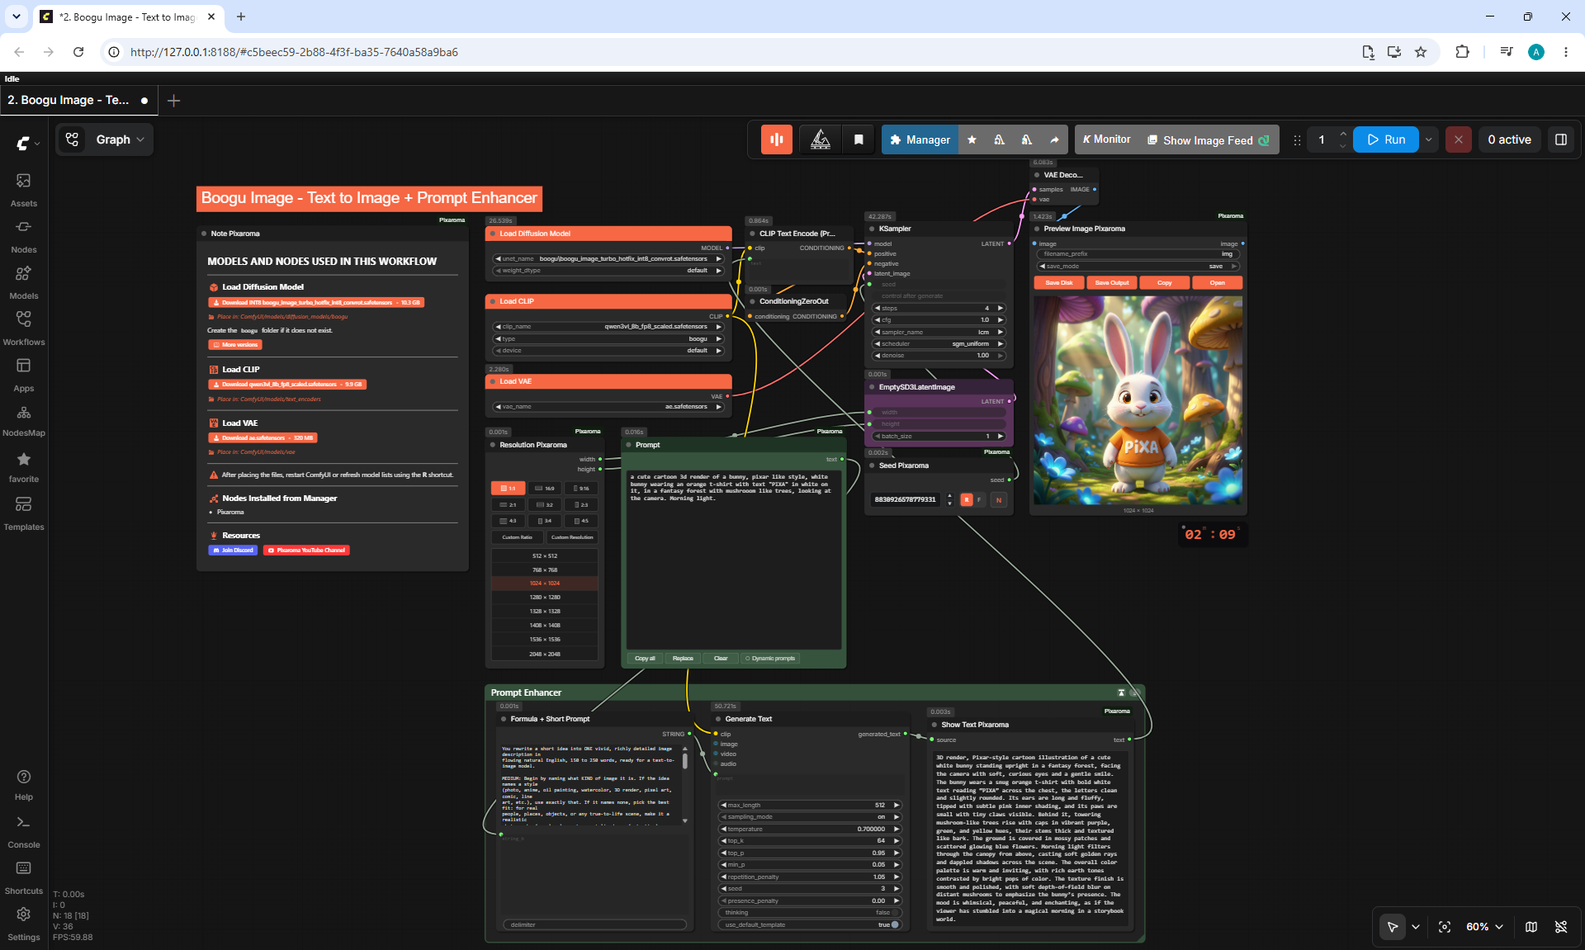Click the ship logo toolbar icon
The image size is (1585, 950).
click(820, 139)
